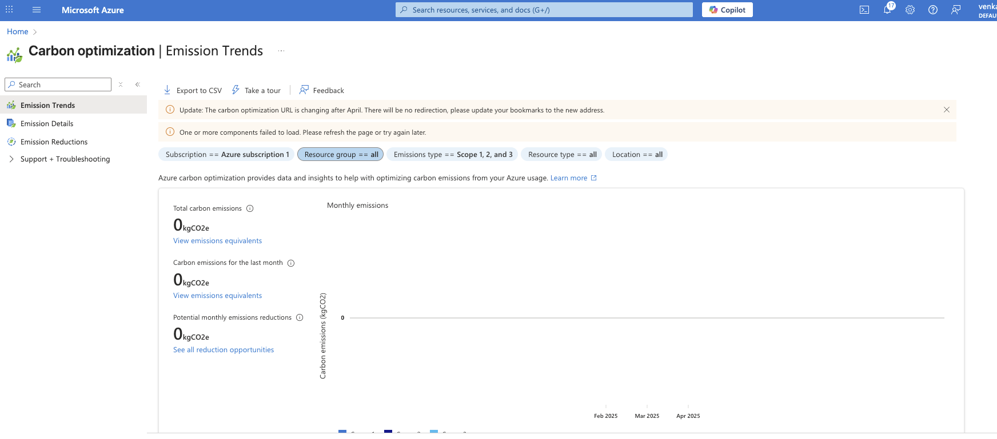Start the Take a tour option
Viewport: 997px width, 439px height.
coord(256,90)
